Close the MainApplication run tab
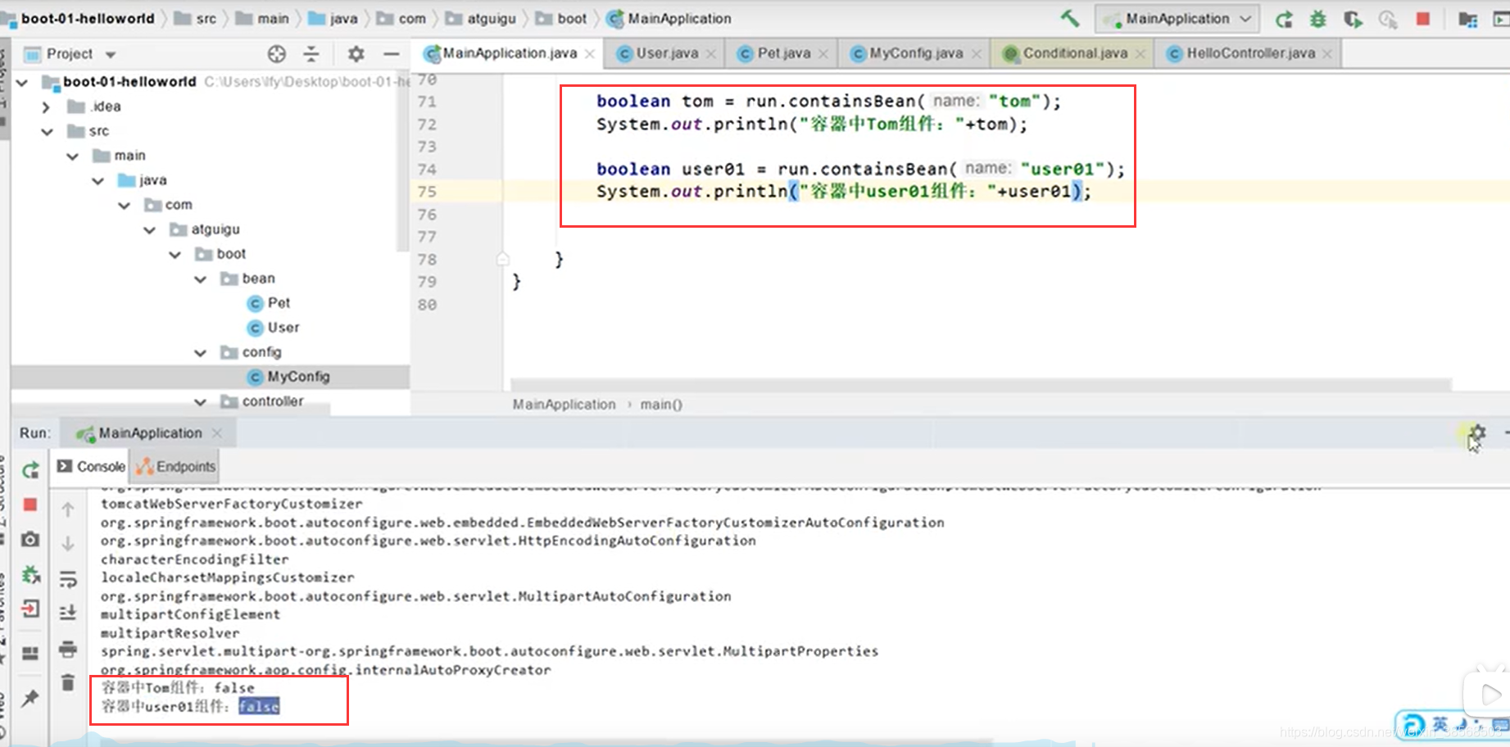 (216, 433)
